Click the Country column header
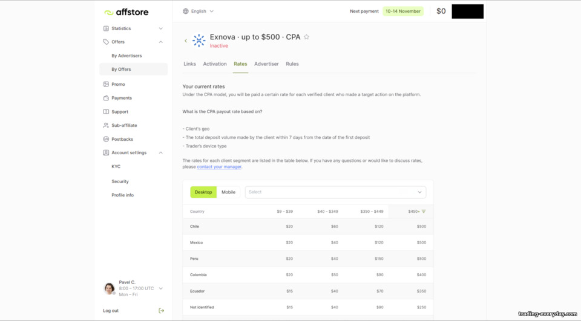581x321 pixels. [197, 212]
